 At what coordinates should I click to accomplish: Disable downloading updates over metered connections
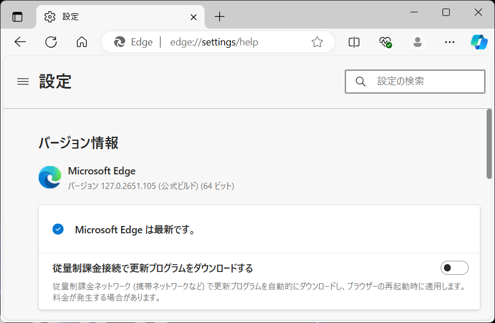(455, 267)
